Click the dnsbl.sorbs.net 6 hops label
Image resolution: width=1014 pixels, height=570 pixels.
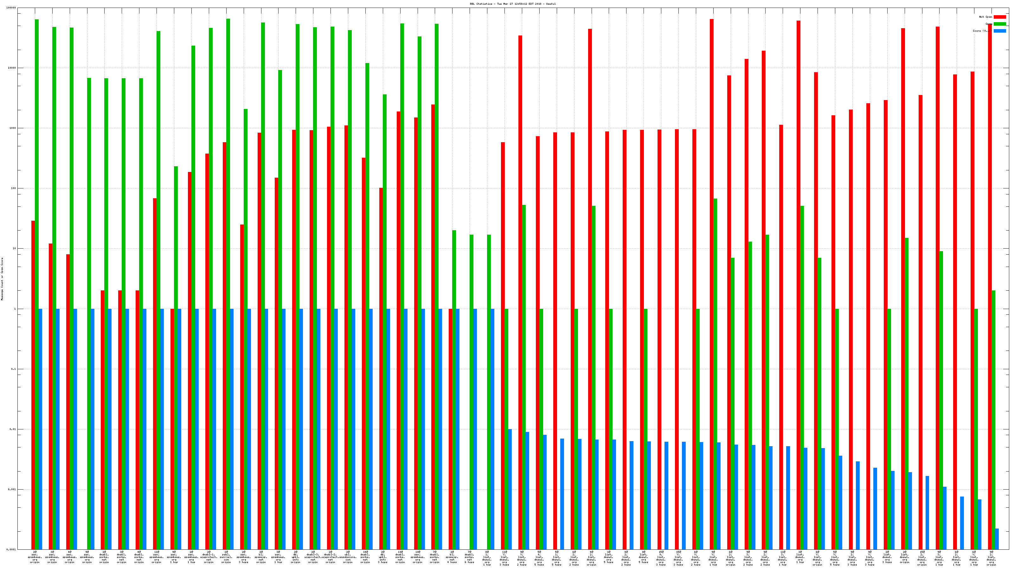tap(469, 557)
